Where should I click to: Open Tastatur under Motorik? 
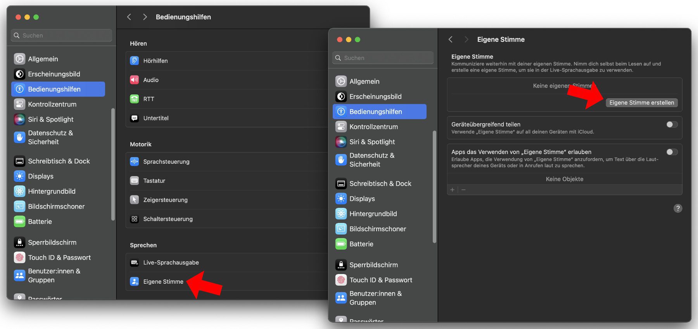pos(154,181)
